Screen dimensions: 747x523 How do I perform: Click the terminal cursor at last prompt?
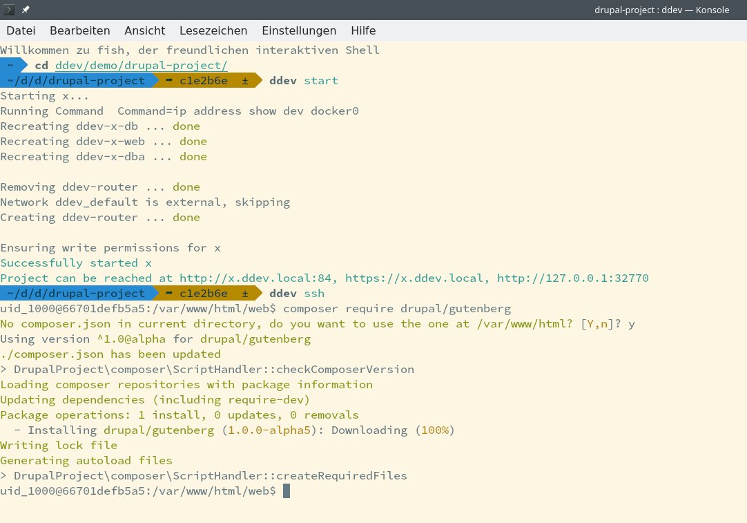pyautogui.click(x=287, y=491)
